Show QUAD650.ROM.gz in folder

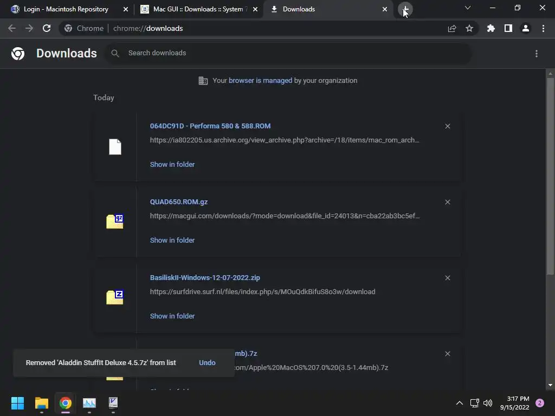(172, 240)
